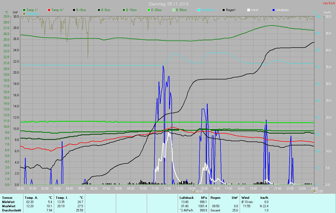Screen dimensions: 336x213
Task: Click the Jarz Erich link
Action: (x=329, y=3)
